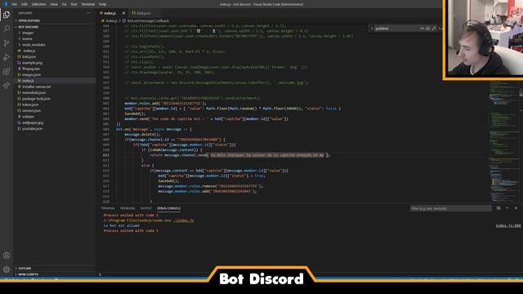Open bdd.json in the file explorer
This screenshot has width=523, height=294.
coord(29,56)
